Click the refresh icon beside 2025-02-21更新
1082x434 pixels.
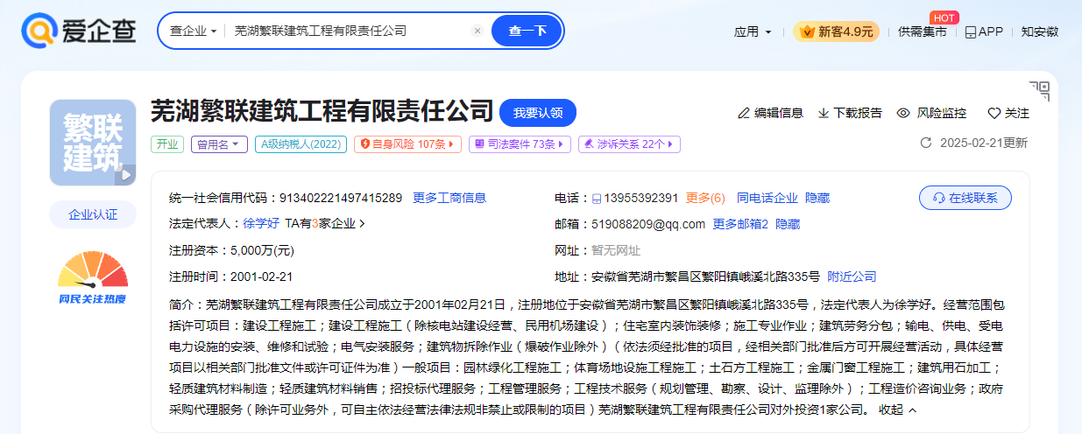pyautogui.click(x=925, y=143)
